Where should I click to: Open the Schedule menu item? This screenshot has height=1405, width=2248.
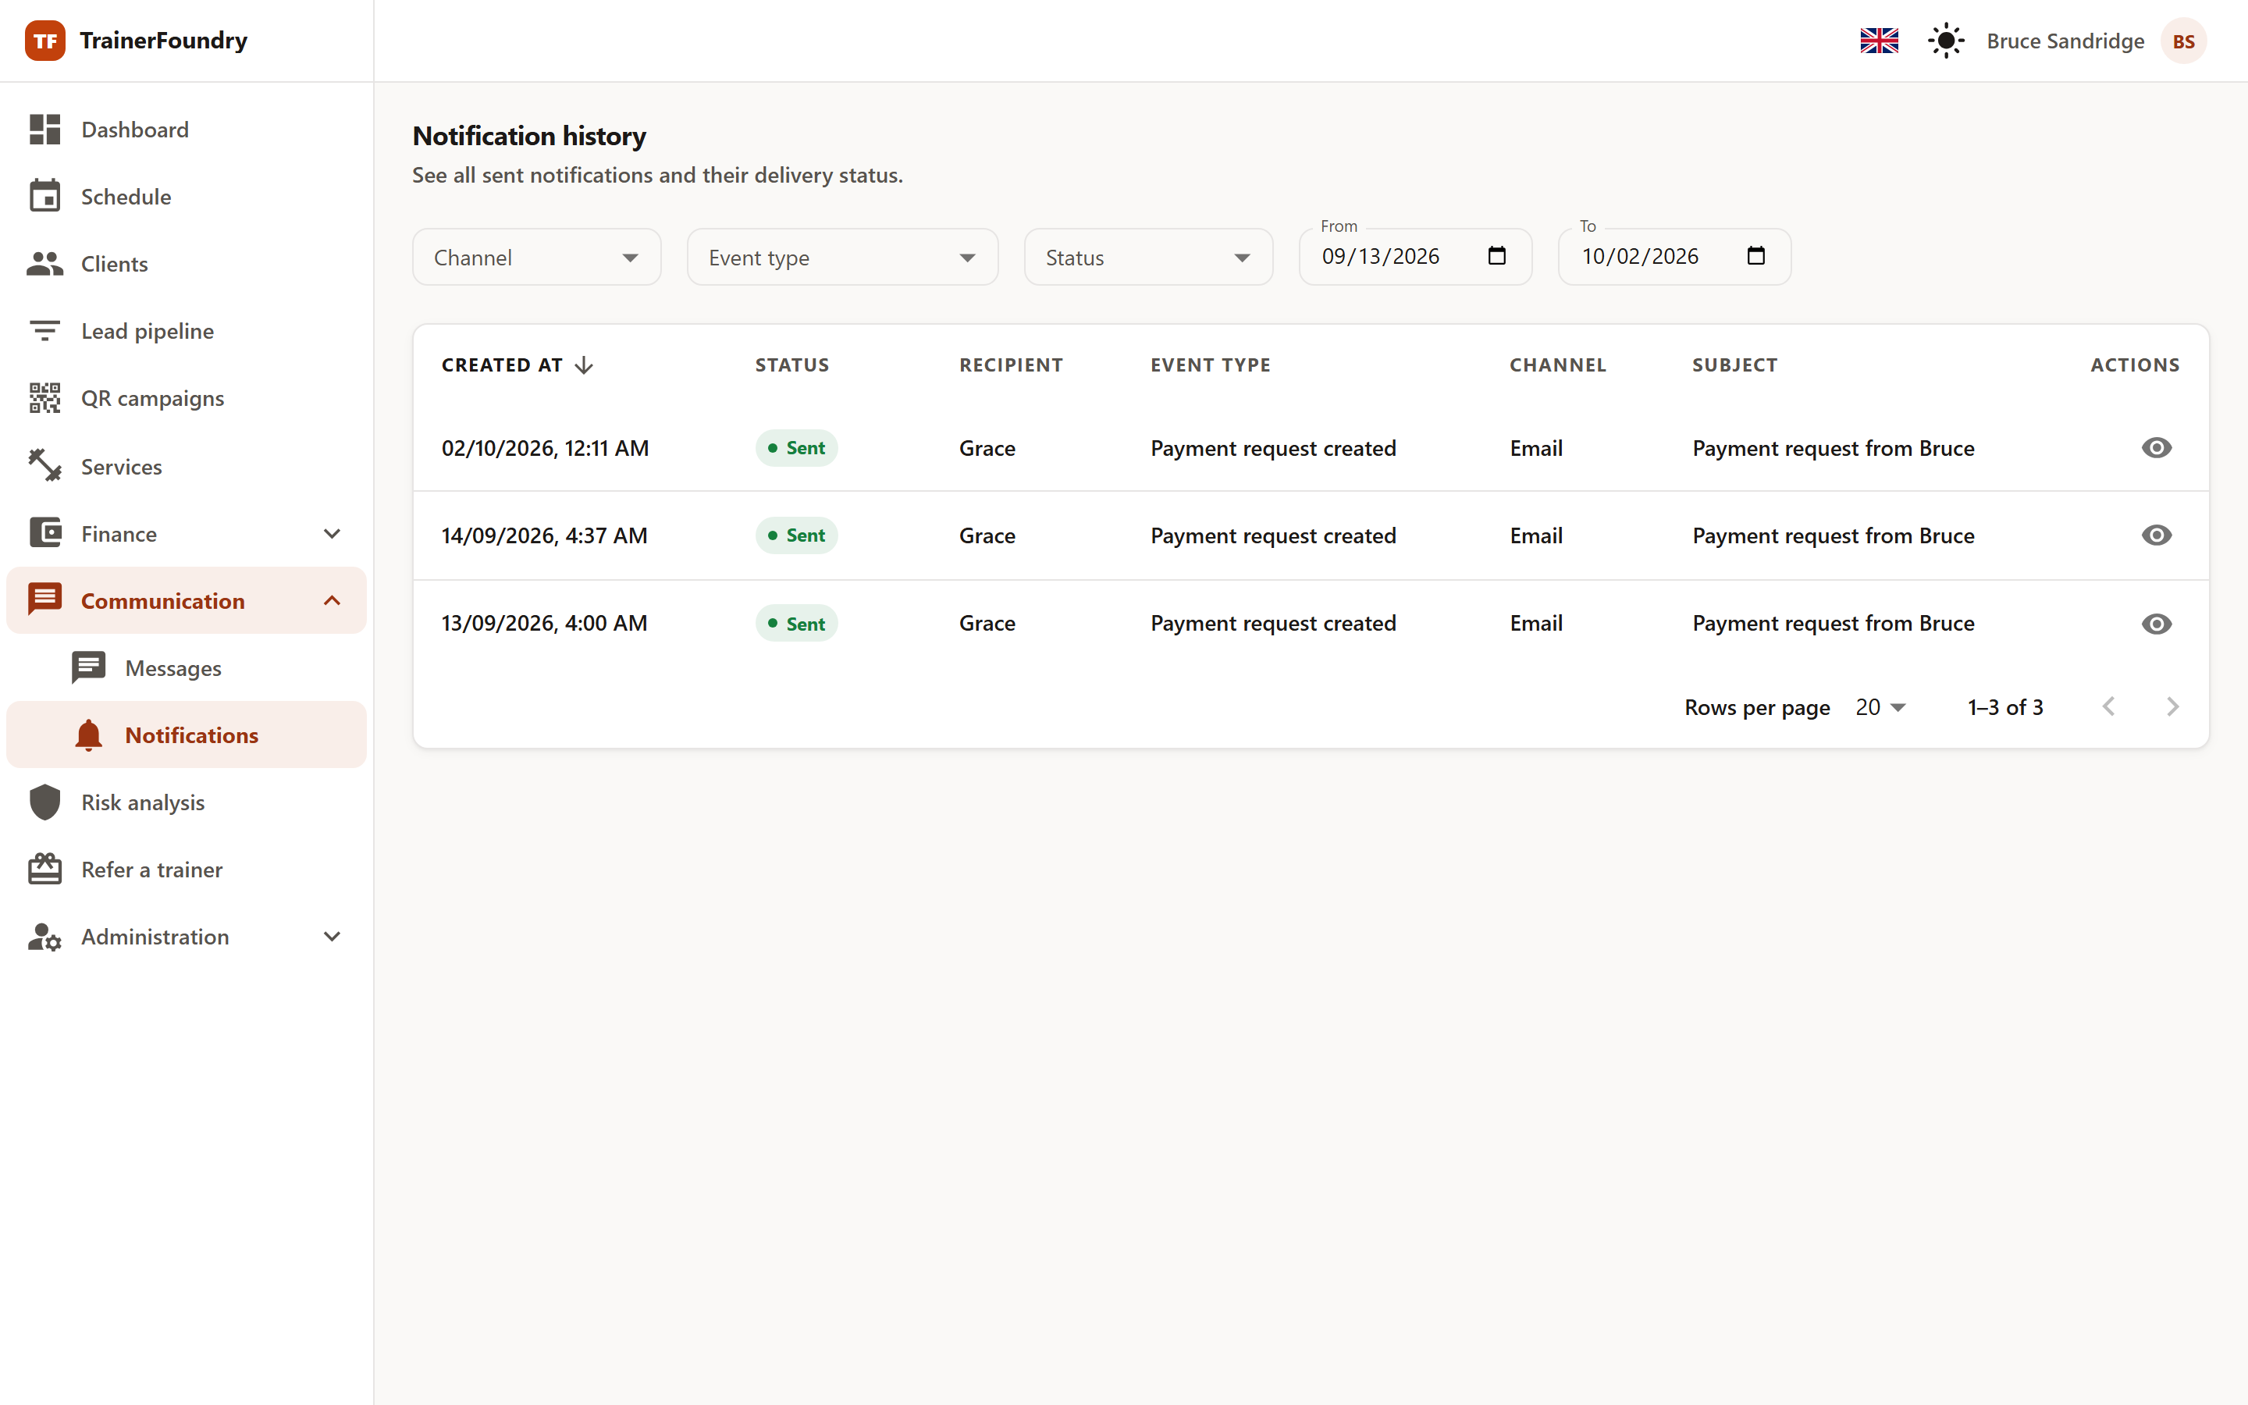tap(187, 196)
